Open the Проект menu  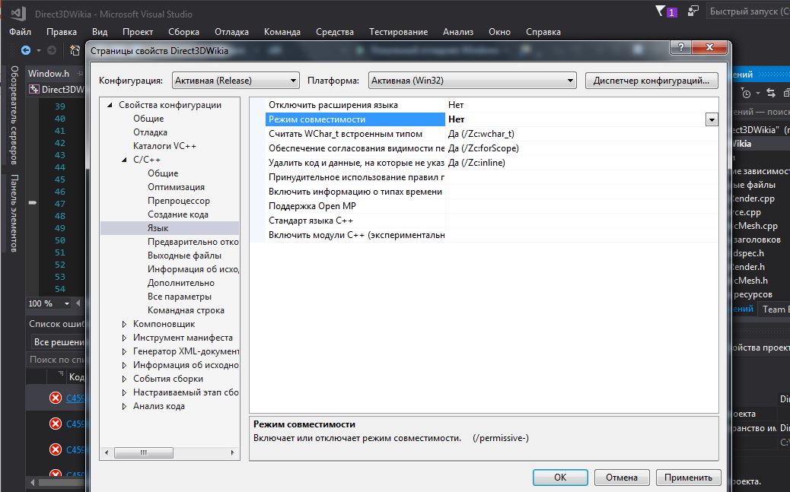[x=138, y=32]
